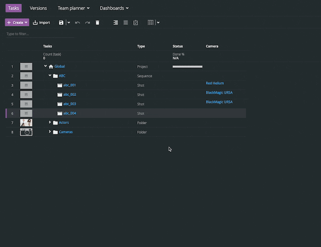Click the Folder type cell for Actors
Image resolution: width=321 pixels, height=247 pixels.
pos(142,123)
